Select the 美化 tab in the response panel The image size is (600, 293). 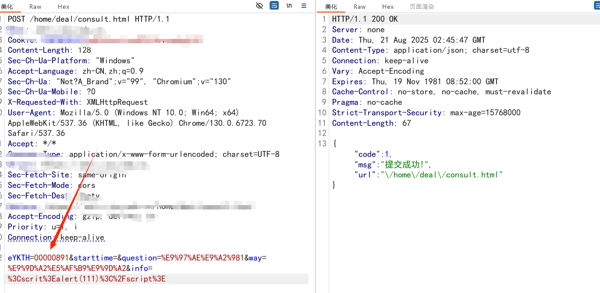pyautogui.click(x=331, y=7)
